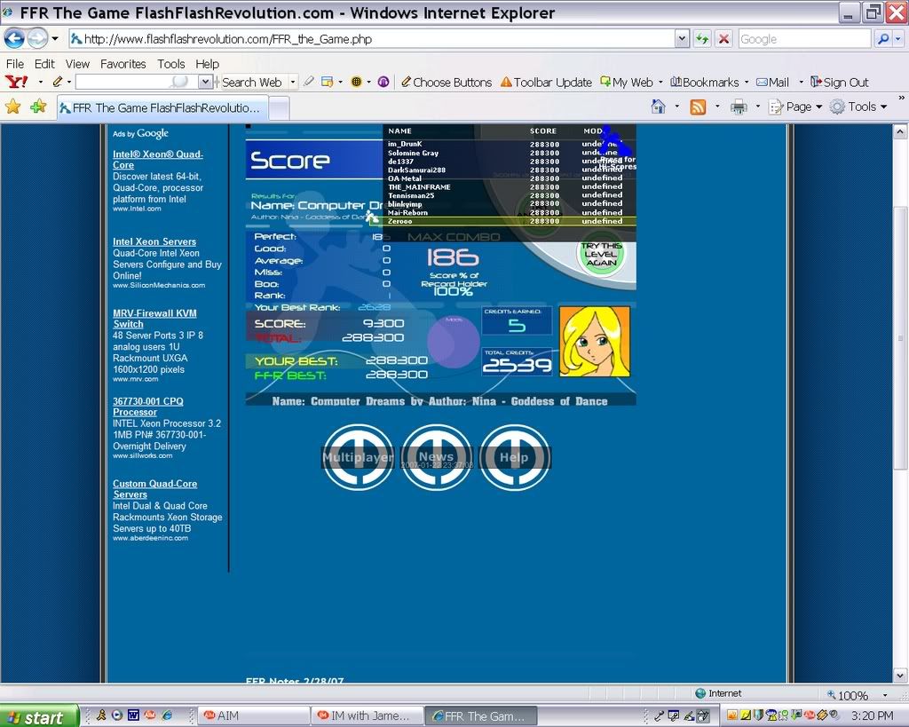Expand the 100% zoom level dropdown

(x=884, y=695)
